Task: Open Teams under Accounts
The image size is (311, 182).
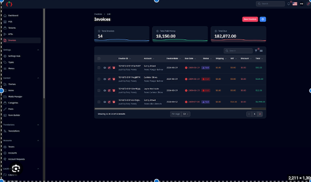Action: [11, 147]
